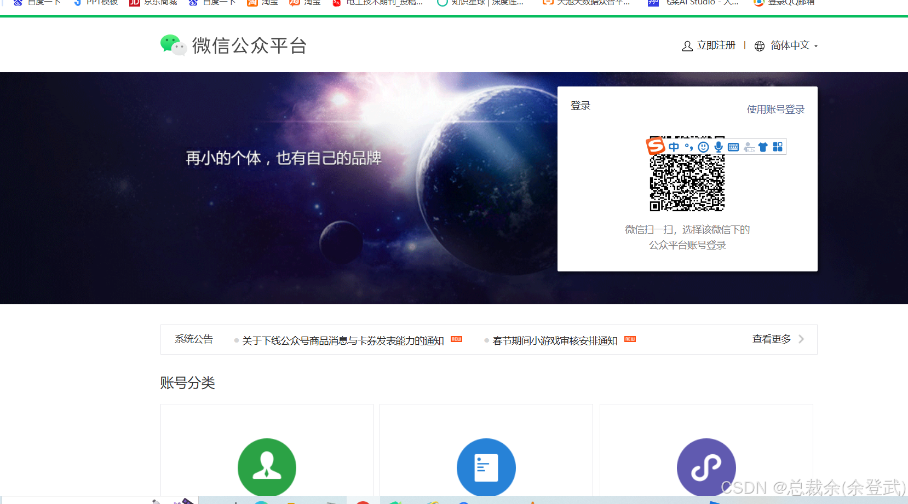Click the 账号分类 heading
The height and width of the screenshot is (504, 908).
click(x=187, y=383)
